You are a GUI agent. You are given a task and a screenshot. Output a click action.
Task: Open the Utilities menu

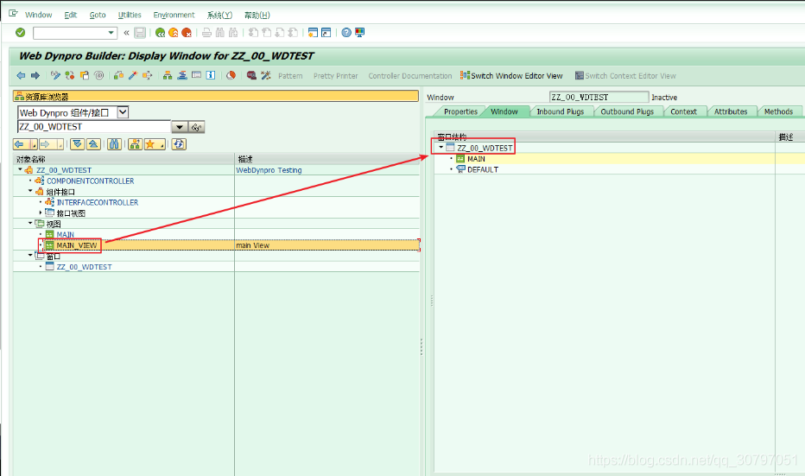coord(130,15)
